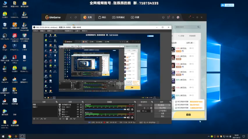The height and width of the screenshot is (139, 248).
Task: Open the 场景集合(S) menu in OBS
Action: (x=69, y=31)
